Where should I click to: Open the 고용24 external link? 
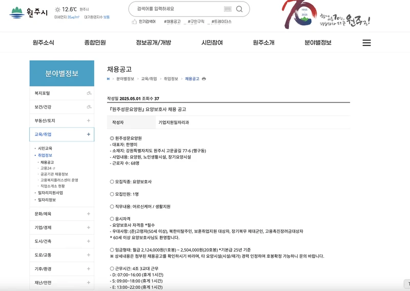tap(48, 168)
